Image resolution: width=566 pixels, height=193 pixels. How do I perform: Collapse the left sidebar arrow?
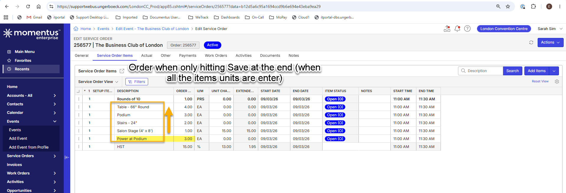pos(67,157)
